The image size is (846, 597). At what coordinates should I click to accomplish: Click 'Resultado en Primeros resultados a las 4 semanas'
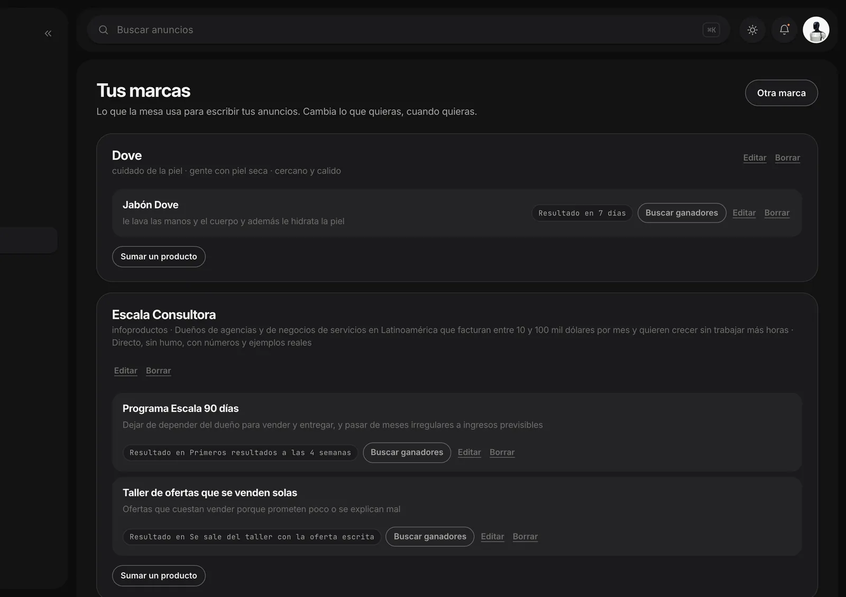coord(240,453)
